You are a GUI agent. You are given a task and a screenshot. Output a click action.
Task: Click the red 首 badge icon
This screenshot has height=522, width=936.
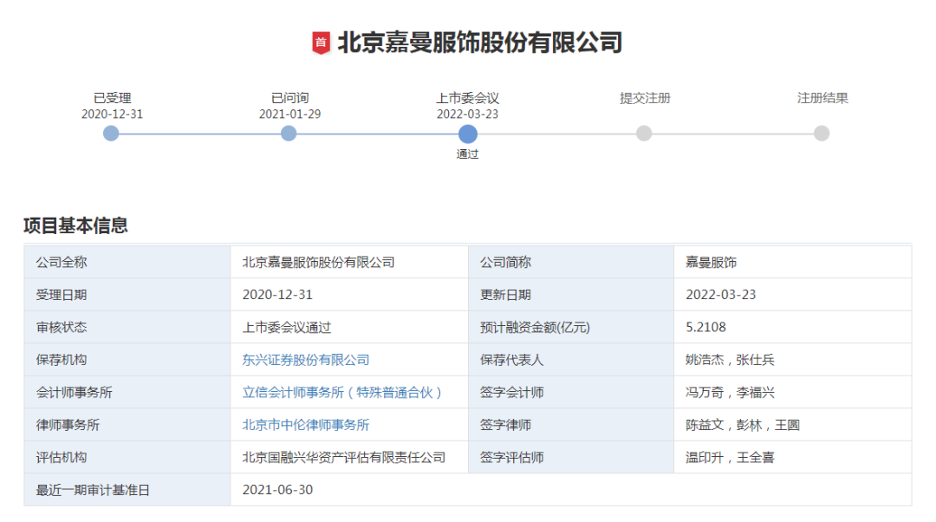[x=321, y=42]
